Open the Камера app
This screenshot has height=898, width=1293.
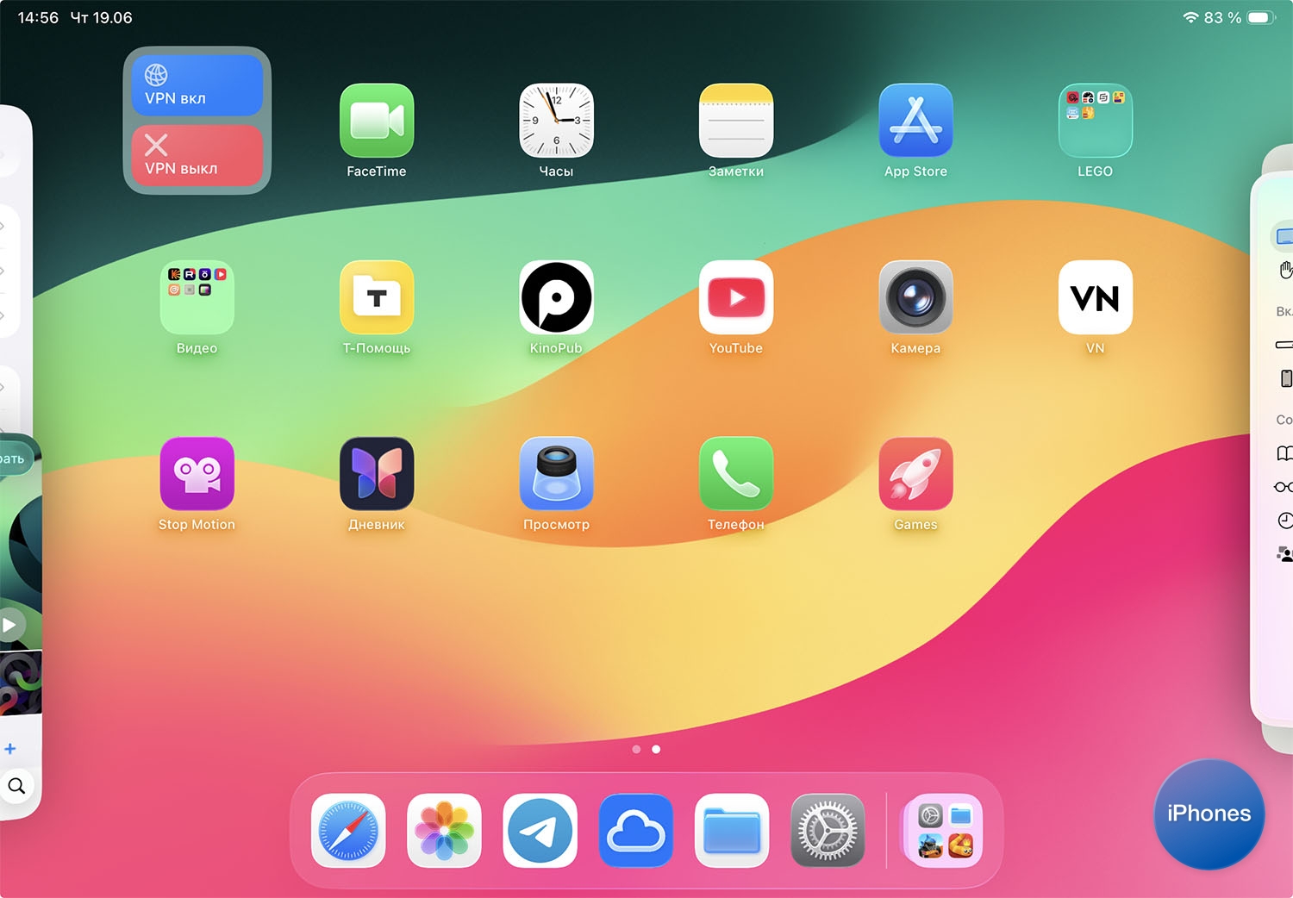tap(915, 297)
